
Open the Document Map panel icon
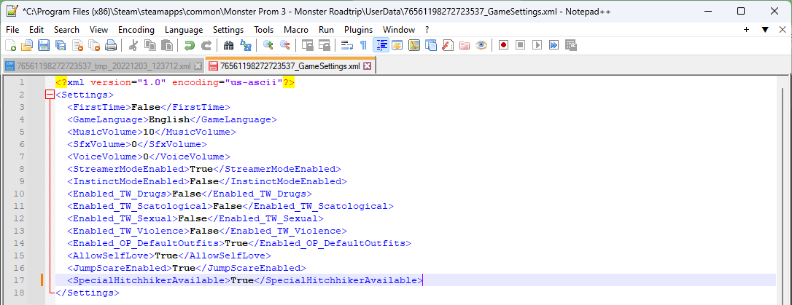tap(414, 46)
